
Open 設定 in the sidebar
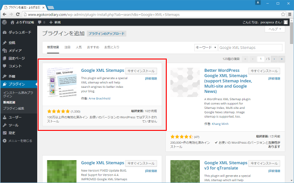click(18, 133)
